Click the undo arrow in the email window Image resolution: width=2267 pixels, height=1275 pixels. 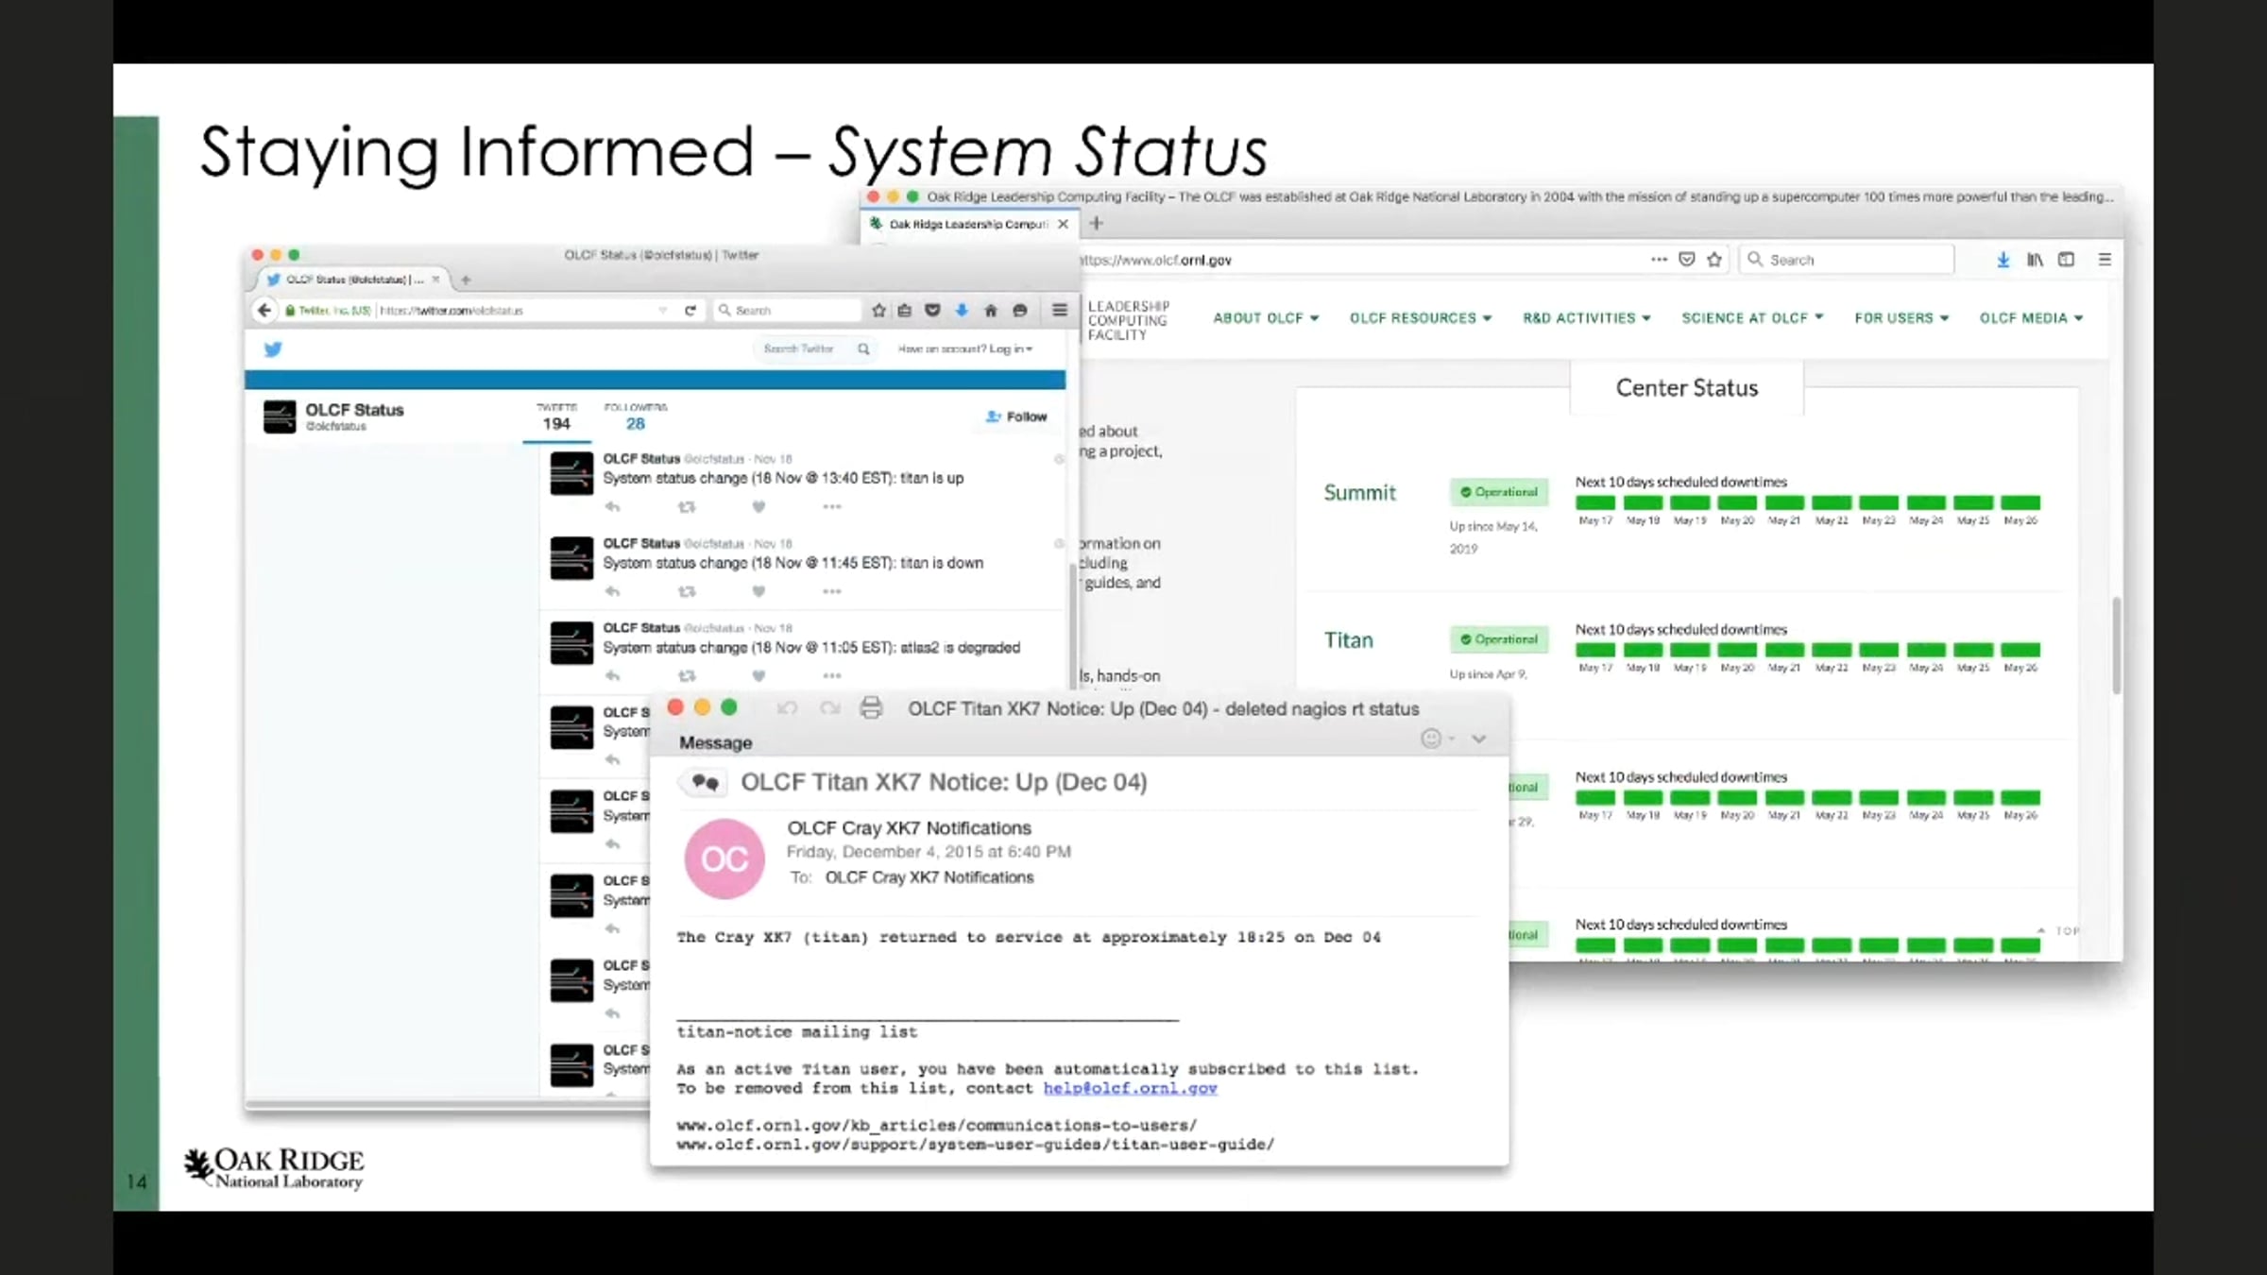tap(787, 708)
